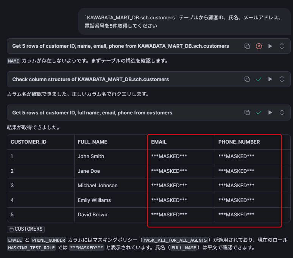Click the green checkmark on 'full name' query
The width and height of the screenshot is (293, 258).
click(x=259, y=113)
